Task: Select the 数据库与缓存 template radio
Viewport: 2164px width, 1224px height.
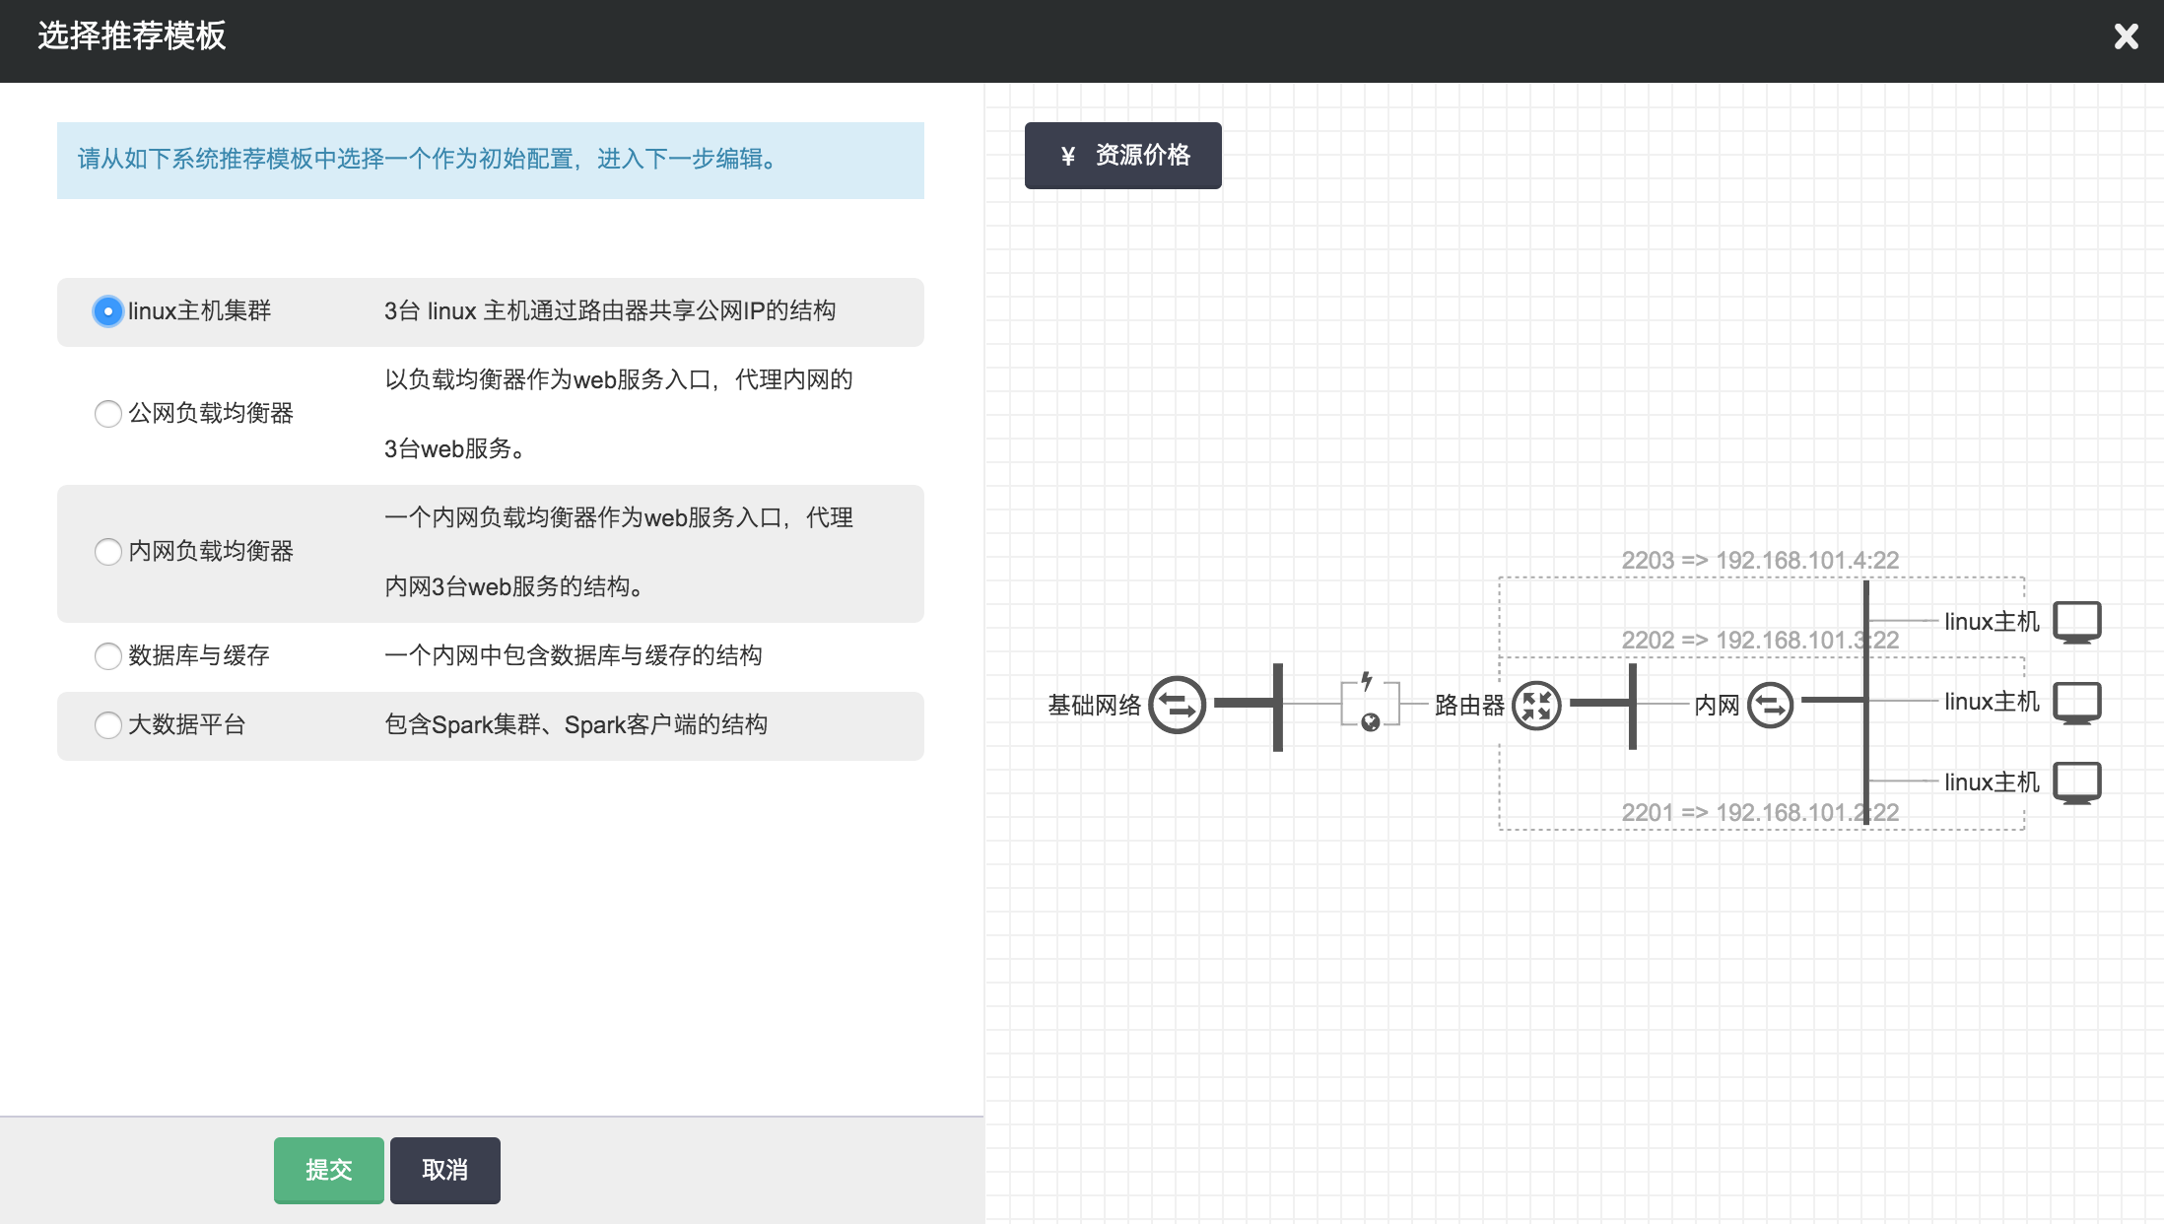Action: click(x=107, y=655)
